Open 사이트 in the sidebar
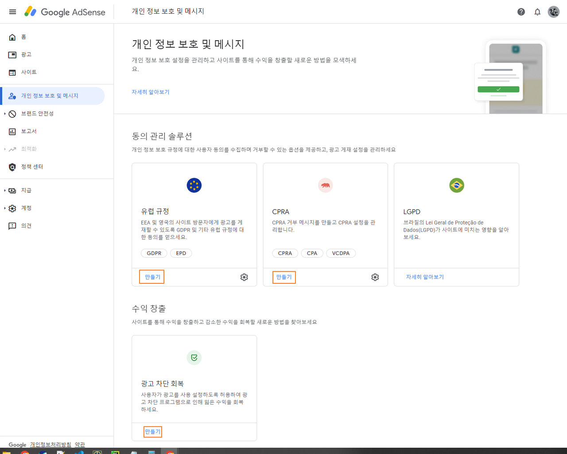 (x=29, y=72)
